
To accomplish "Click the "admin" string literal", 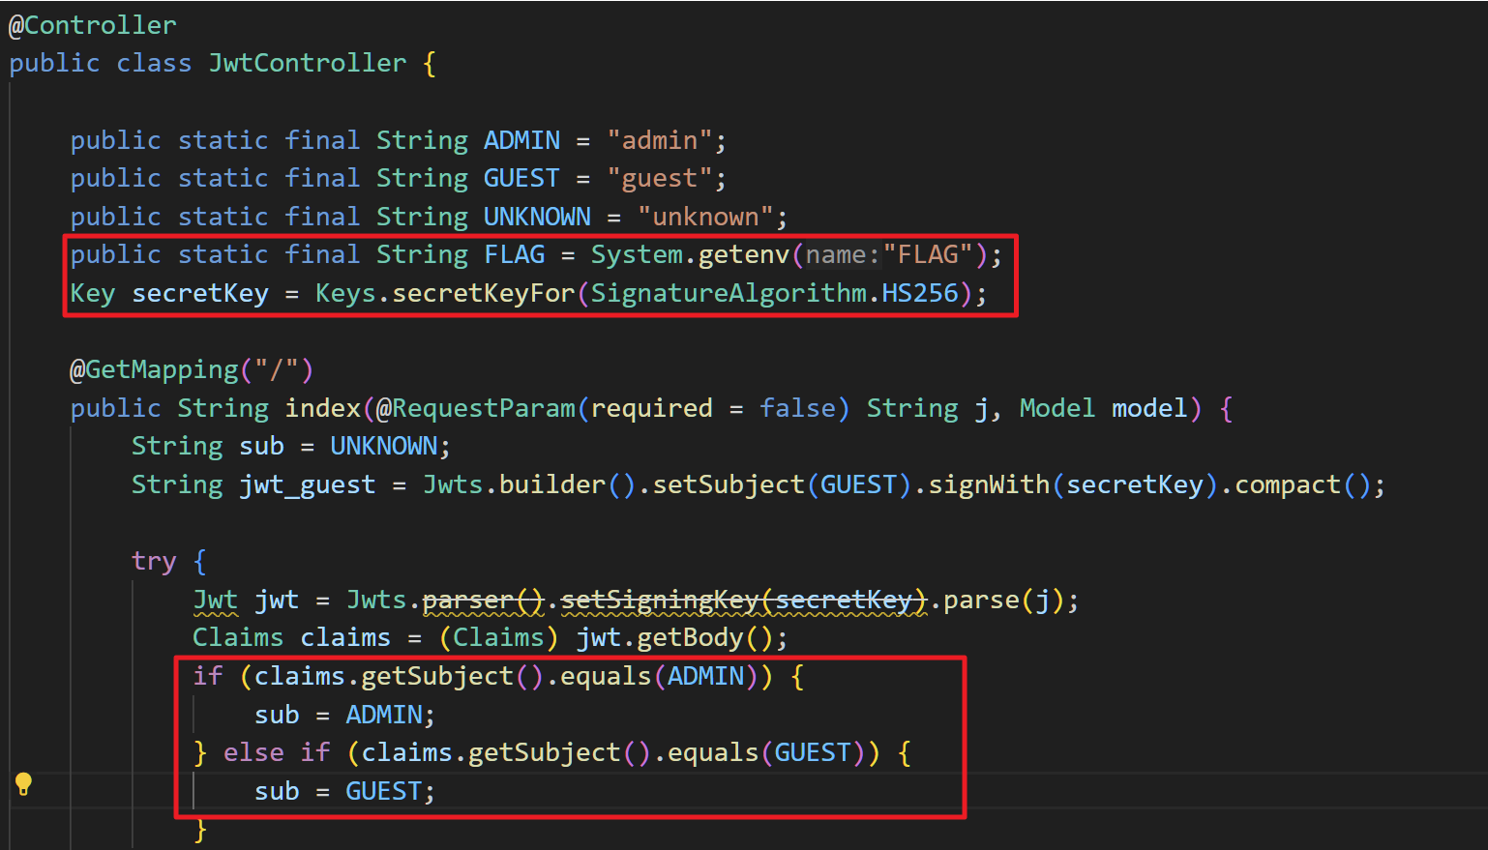I will point(660,140).
